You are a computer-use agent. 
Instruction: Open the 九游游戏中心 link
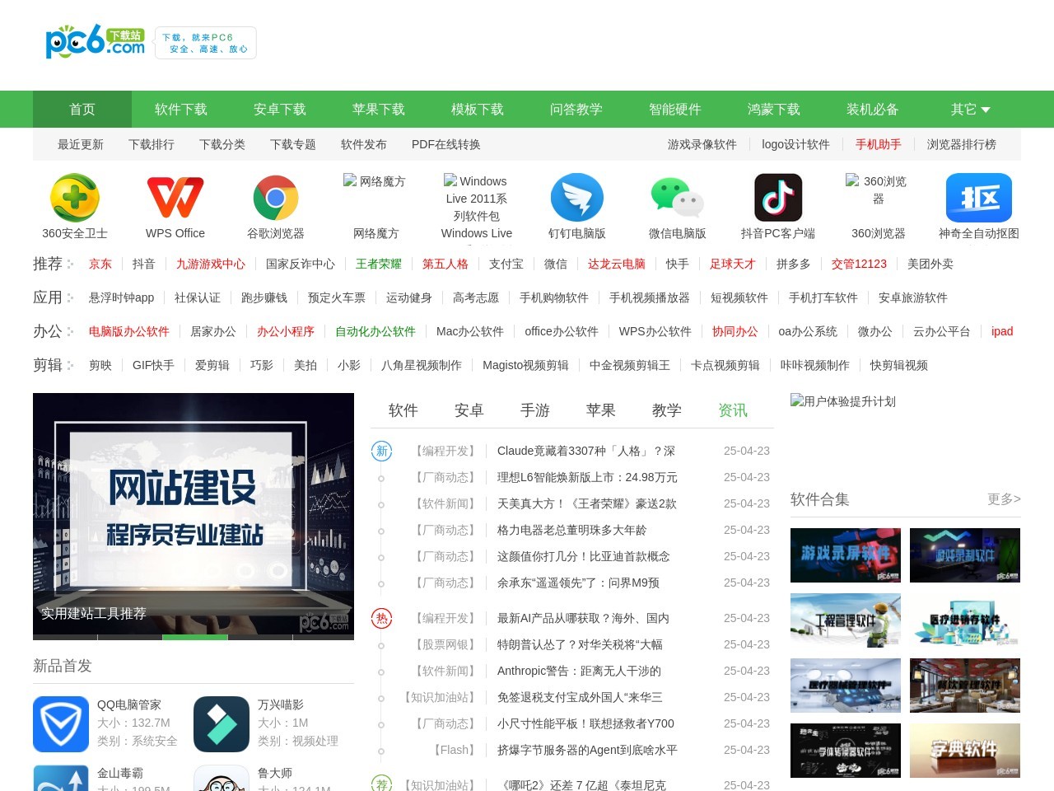pos(211,264)
